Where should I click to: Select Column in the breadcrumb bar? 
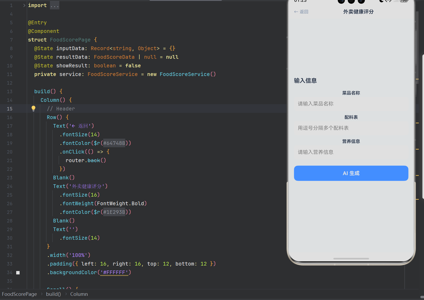[79, 294]
